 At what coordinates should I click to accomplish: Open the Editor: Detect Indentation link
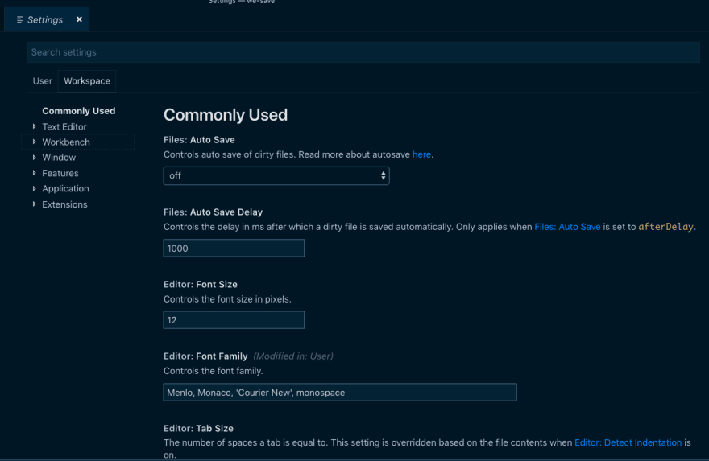[628, 442]
